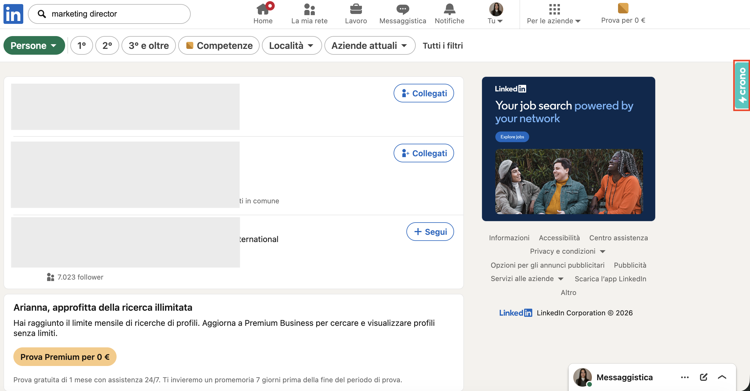Toggle the 3° e oltre filter
The image size is (750, 391).
click(x=149, y=45)
